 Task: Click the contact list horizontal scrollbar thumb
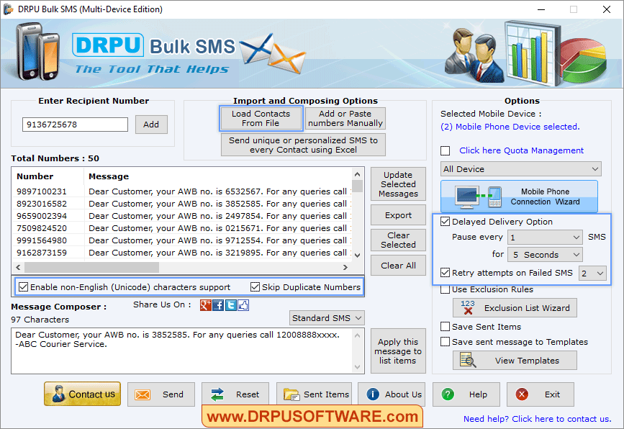pyautogui.click(x=92, y=267)
